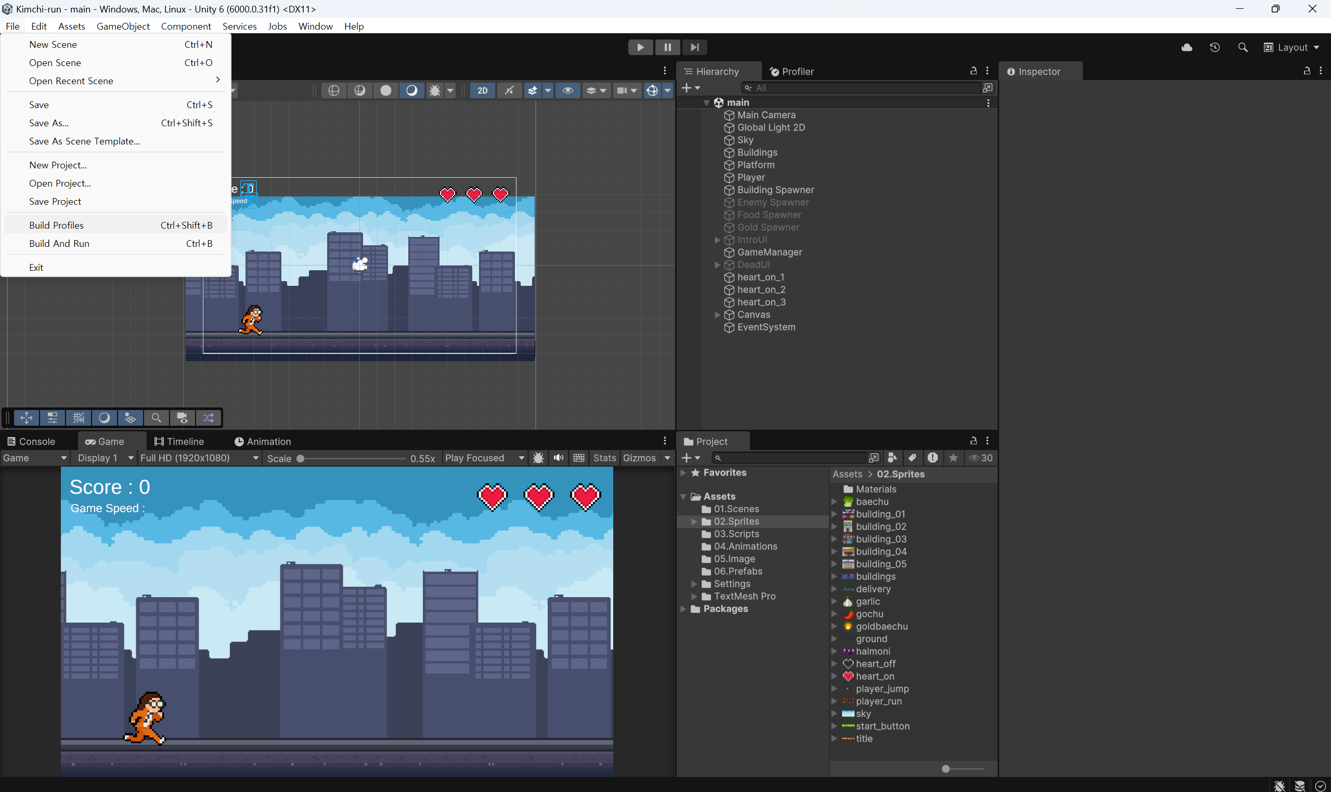Choose Build Profiles from File menu

coord(56,225)
